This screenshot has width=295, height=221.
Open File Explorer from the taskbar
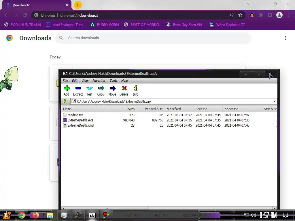(50, 215)
